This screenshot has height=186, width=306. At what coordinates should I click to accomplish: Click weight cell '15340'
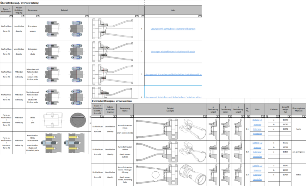(285, 166)
